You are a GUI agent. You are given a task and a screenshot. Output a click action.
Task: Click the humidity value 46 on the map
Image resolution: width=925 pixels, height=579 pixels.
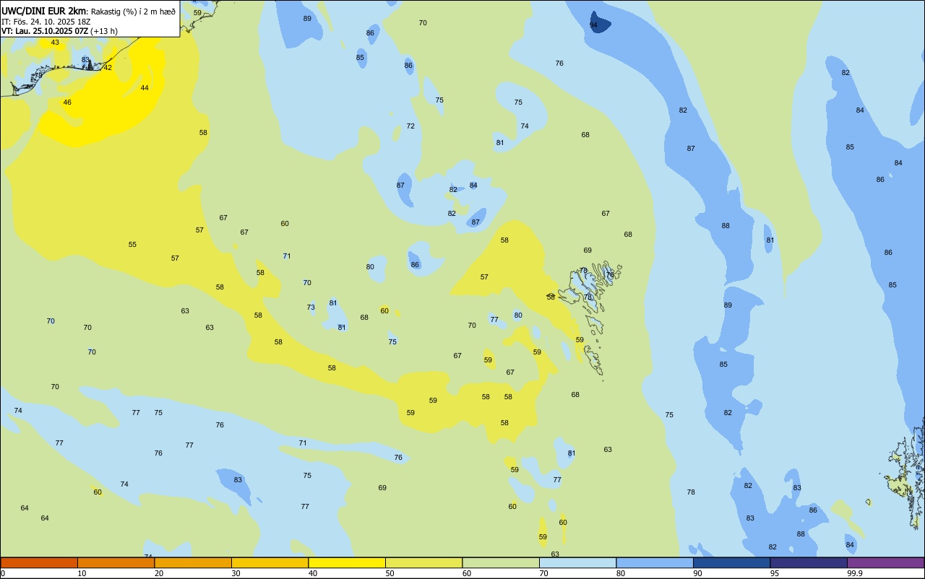coord(67,103)
